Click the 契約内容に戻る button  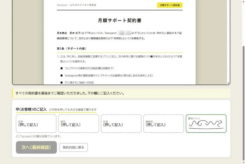73,147
